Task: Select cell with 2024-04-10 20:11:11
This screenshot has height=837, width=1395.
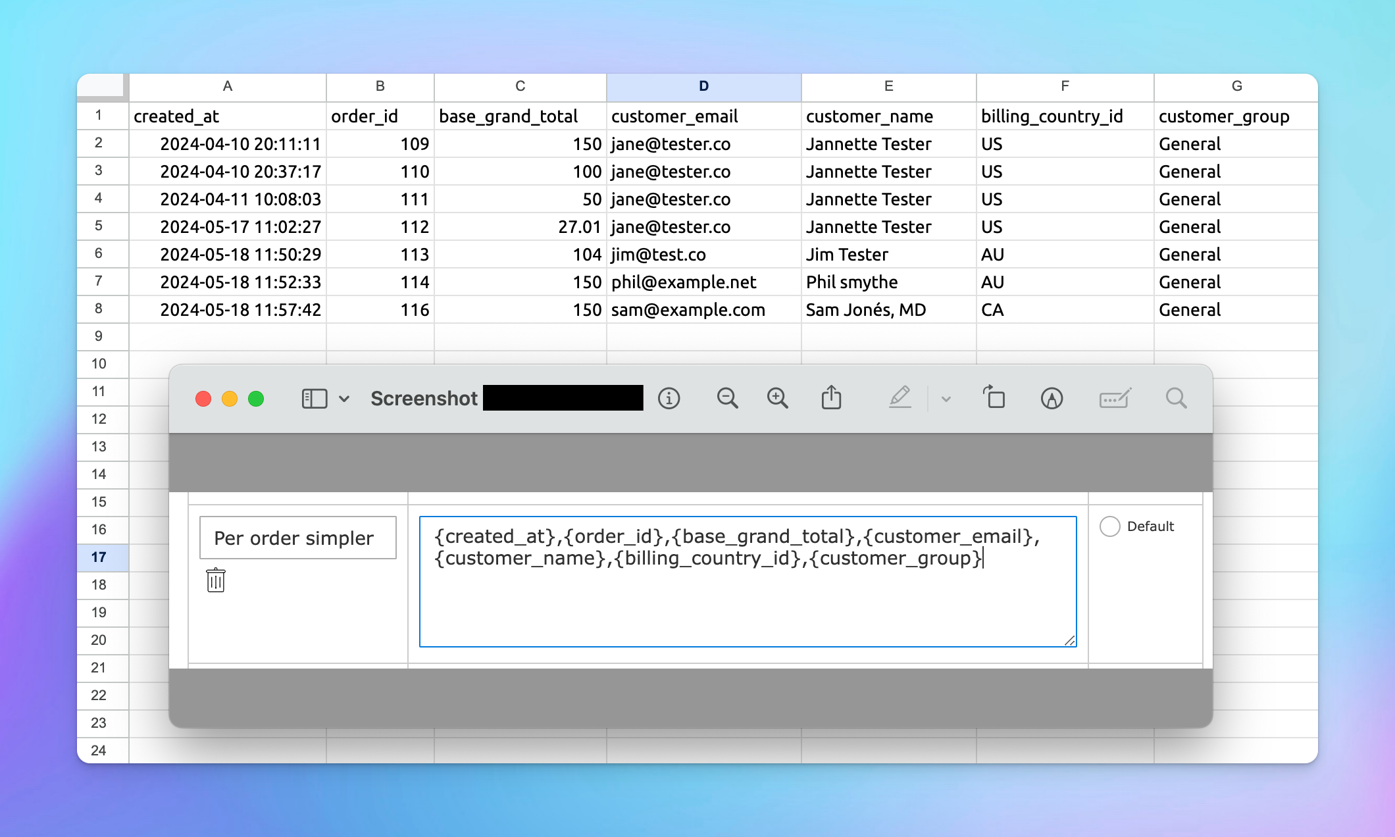Action: click(228, 143)
